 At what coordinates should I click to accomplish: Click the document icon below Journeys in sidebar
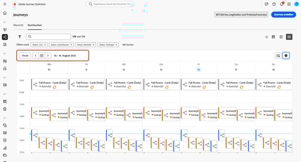[5, 45]
